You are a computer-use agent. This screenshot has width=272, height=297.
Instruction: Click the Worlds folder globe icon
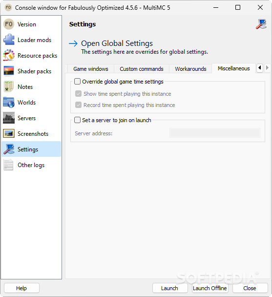click(x=9, y=102)
